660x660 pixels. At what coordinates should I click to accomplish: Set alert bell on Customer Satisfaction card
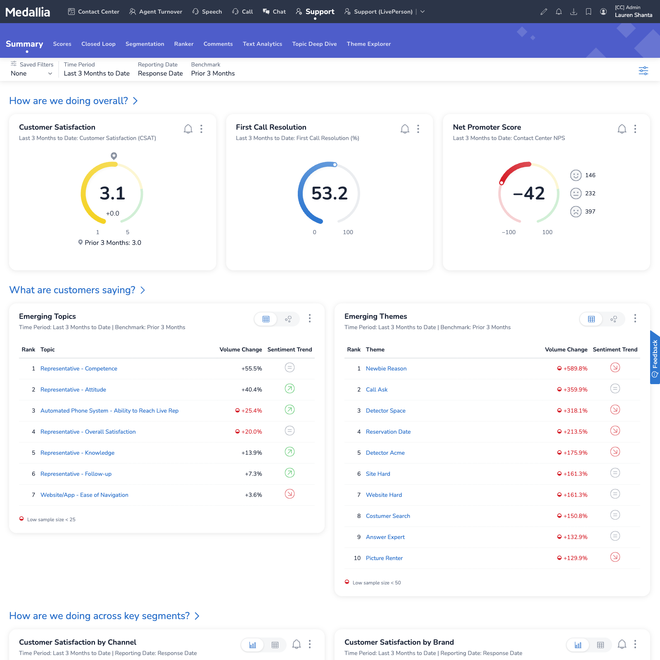tap(188, 129)
